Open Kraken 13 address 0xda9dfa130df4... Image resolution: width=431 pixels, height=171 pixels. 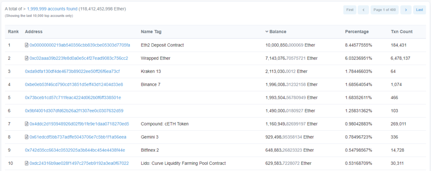[72, 71]
